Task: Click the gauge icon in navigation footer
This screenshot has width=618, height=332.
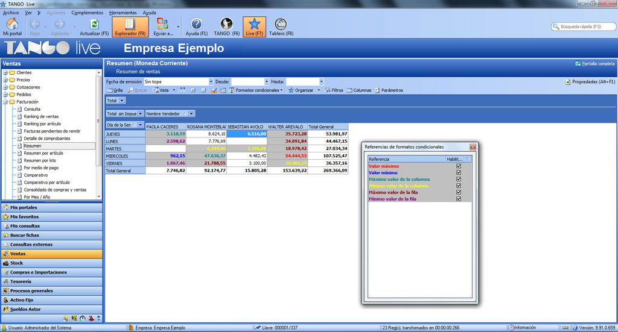Action: [83, 318]
